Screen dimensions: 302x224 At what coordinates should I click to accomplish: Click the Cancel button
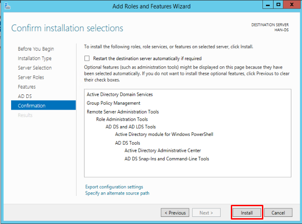(278, 212)
